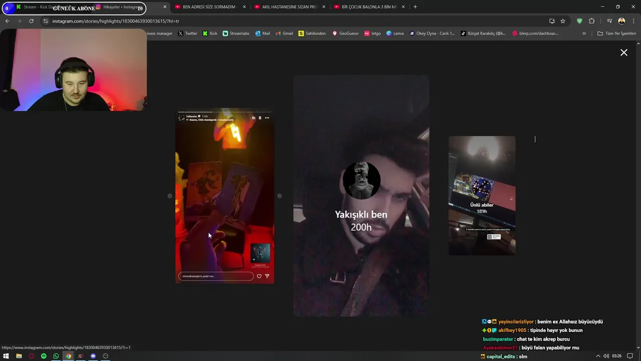Go to the previous story with left arrow
641x361 pixels.
[x=170, y=196]
